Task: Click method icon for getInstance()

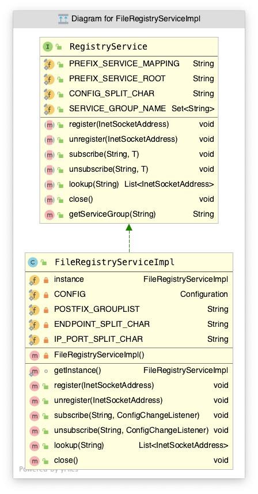Action: click(x=34, y=371)
